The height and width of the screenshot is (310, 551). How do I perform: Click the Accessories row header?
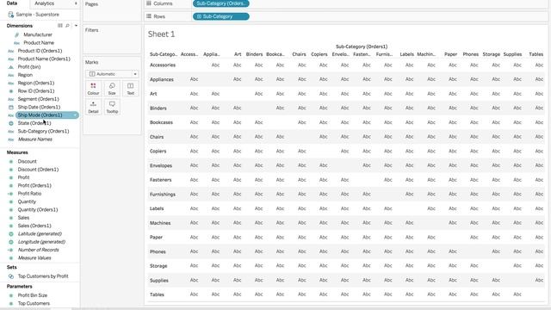pos(163,65)
